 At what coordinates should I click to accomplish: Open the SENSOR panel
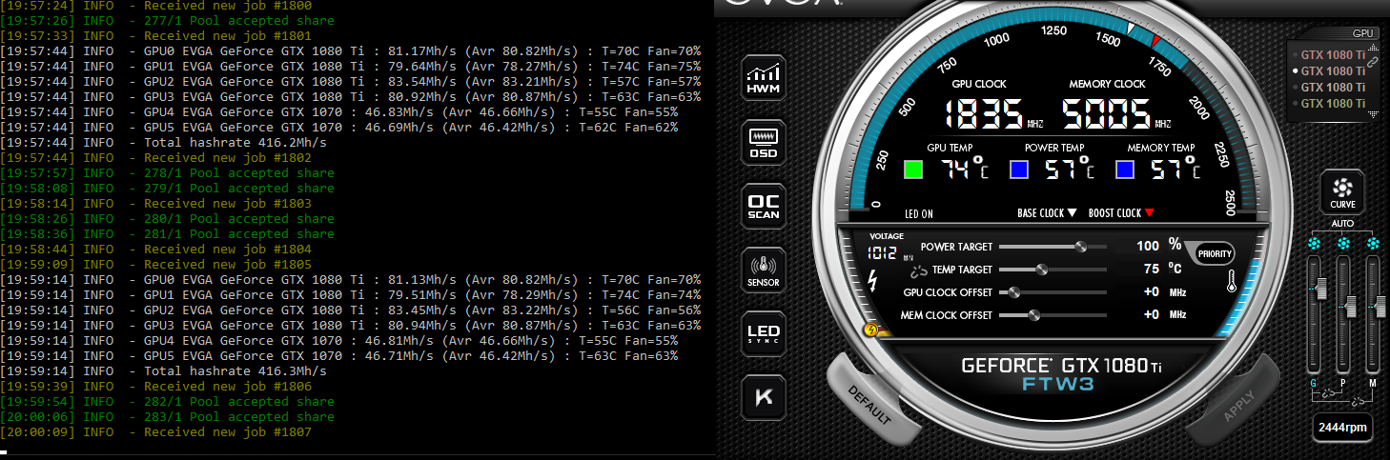(763, 270)
